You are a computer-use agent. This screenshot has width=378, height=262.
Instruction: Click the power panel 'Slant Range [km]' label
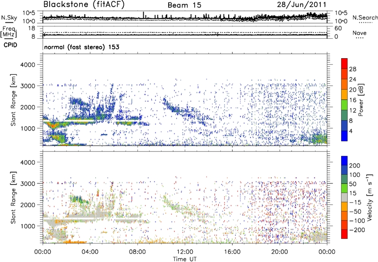pyautogui.click(x=13, y=100)
